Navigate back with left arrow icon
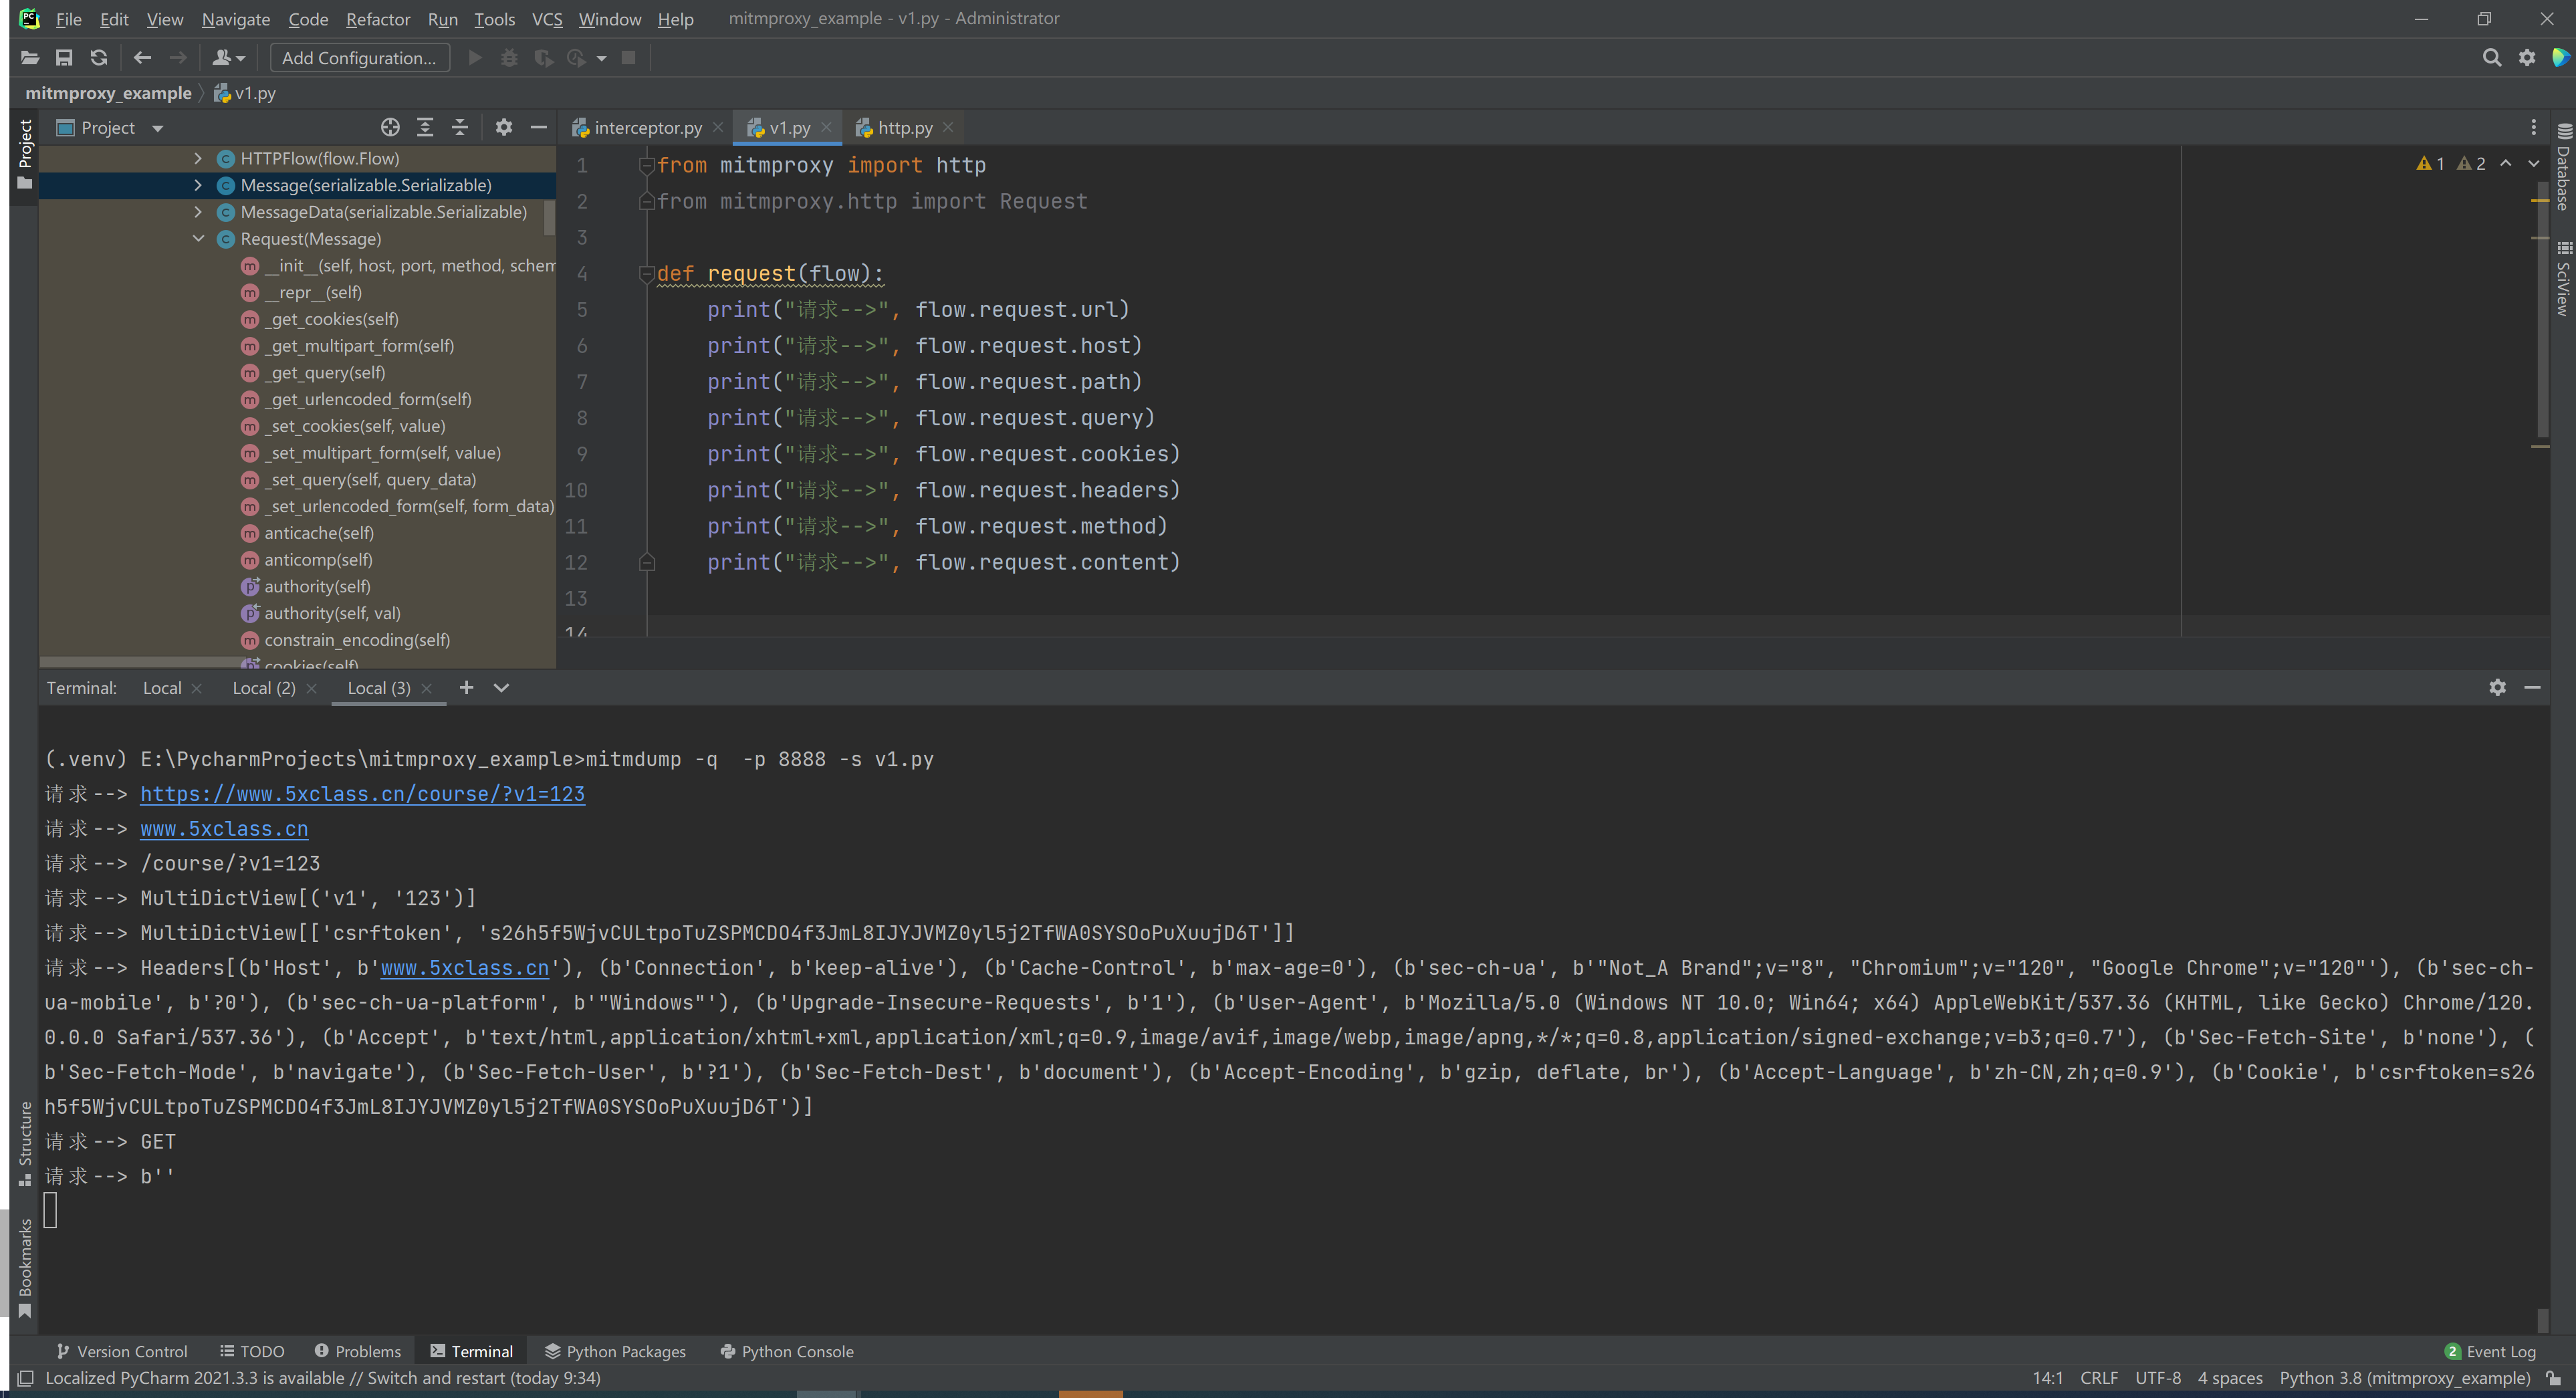2576x1398 pixels. pos(142,58)
